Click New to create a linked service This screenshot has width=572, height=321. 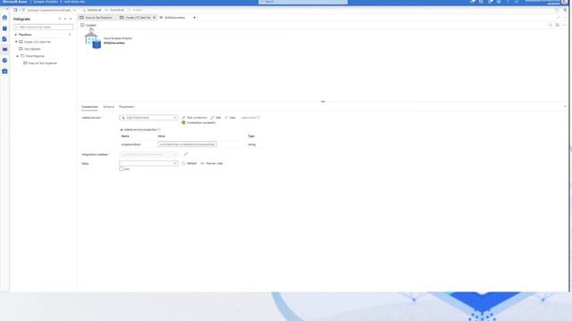[x=231, y=118]
